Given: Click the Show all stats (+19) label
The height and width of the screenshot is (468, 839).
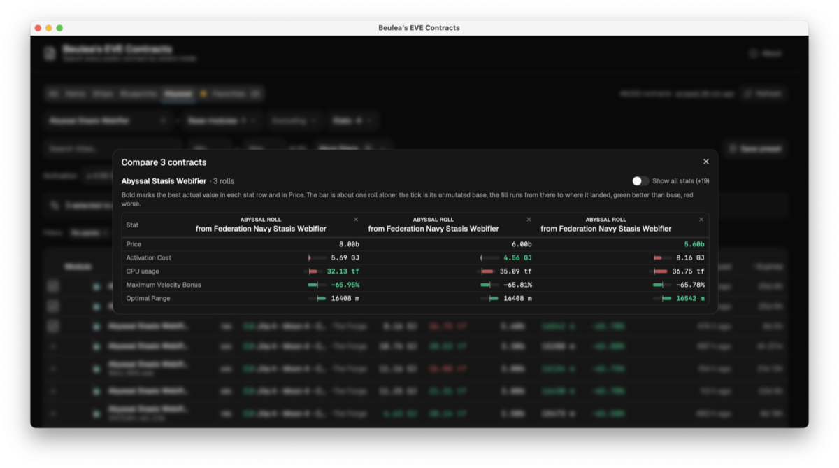Looking at the screenshot, I should click(681, 181).
